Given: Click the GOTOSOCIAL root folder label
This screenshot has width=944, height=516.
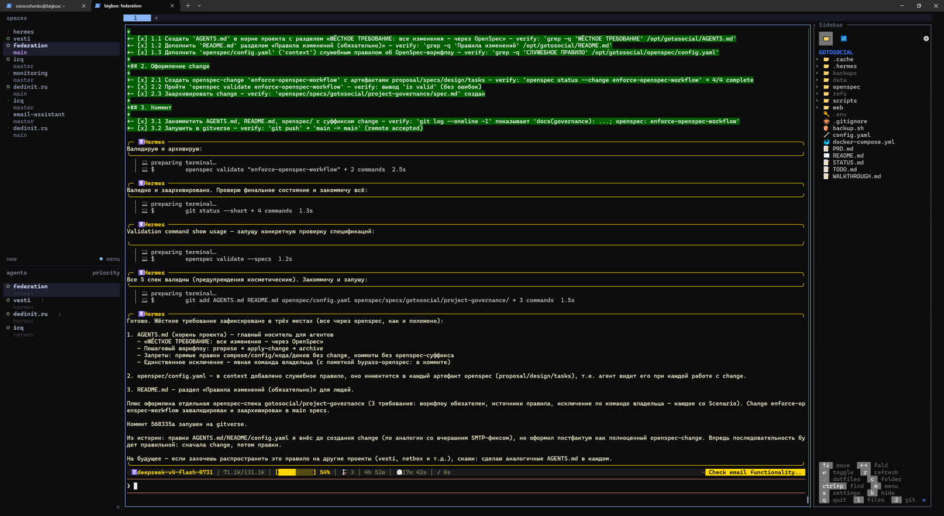Looking at the screenshot, I should tap(836, 52).
